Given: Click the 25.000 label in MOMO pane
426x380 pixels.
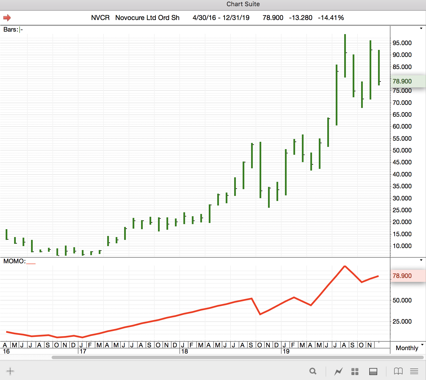Looking at the screenshot, I should [x=402, y=321].
